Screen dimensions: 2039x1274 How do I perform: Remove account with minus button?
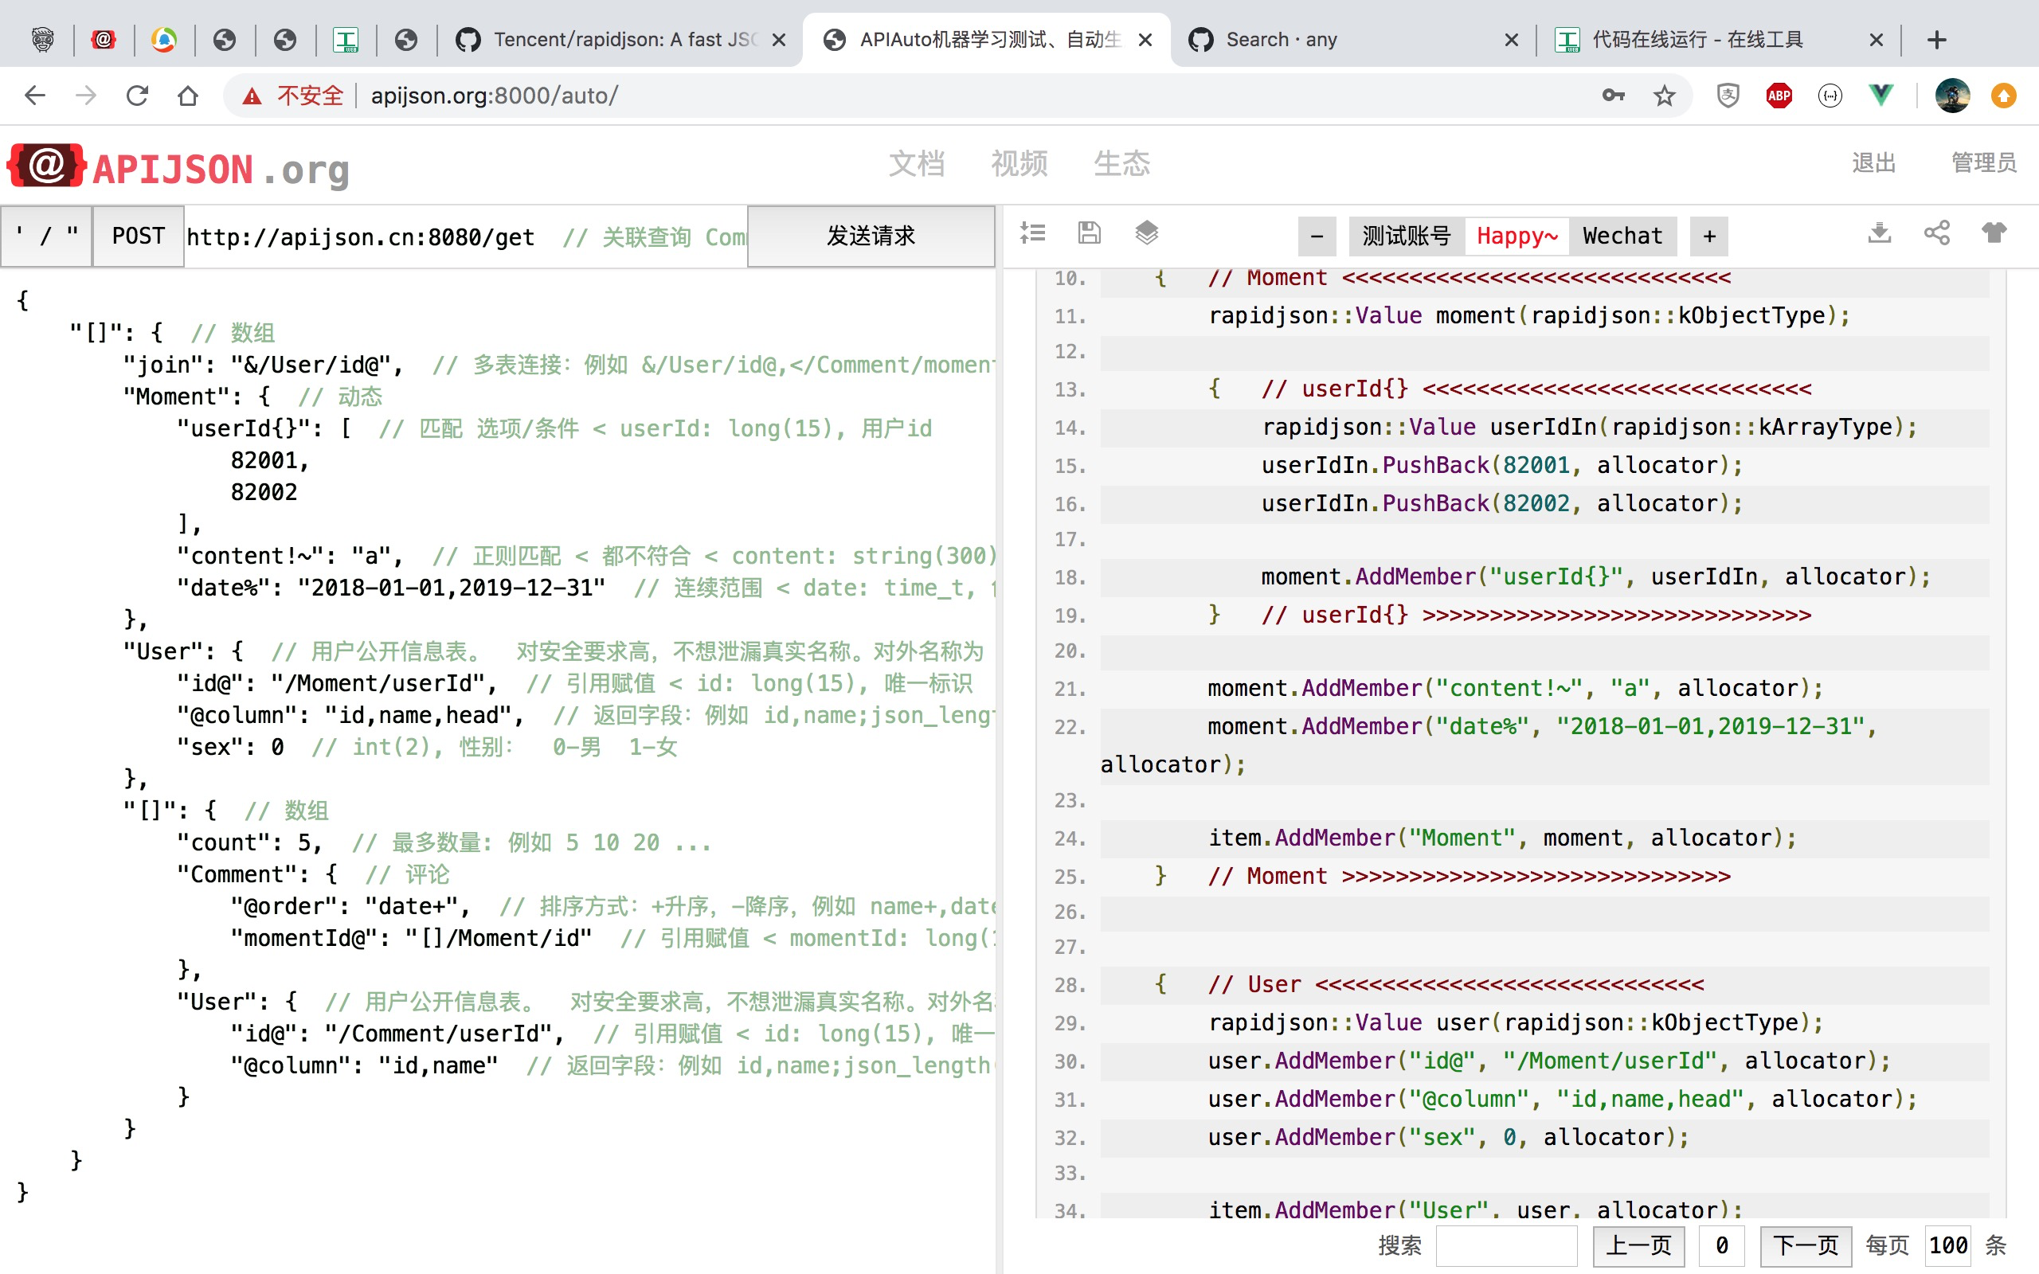1317,236
